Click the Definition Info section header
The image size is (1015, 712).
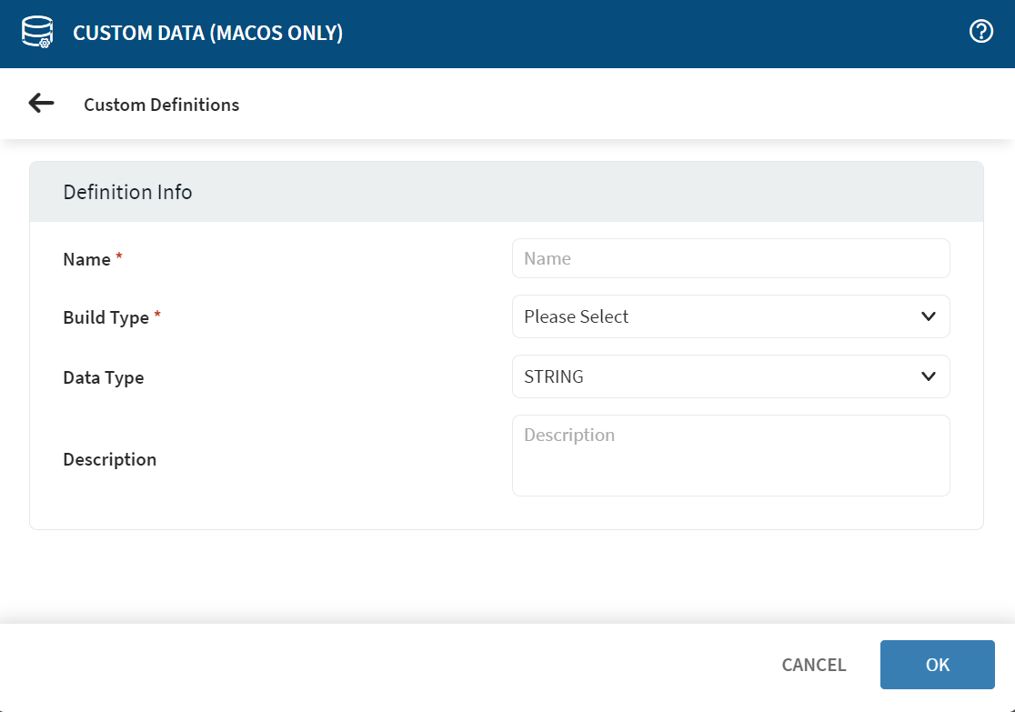pyautogui.click(x=127, y=192)
